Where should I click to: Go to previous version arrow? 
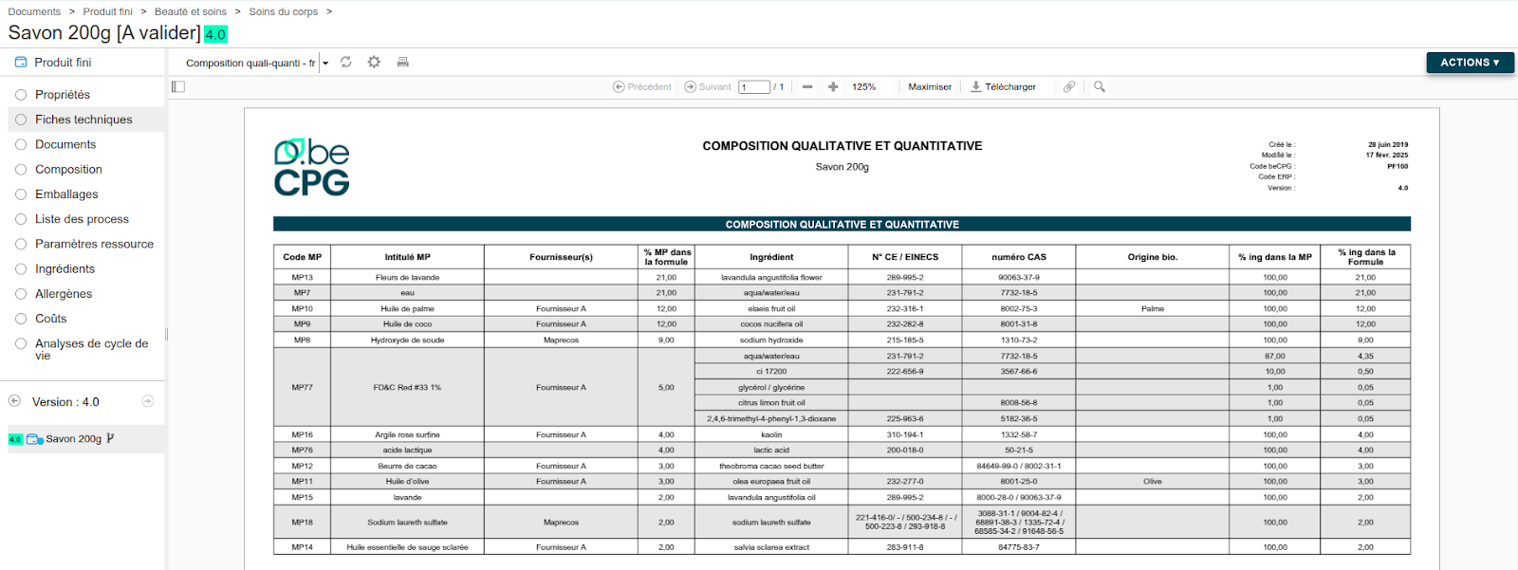pos(14,401)
